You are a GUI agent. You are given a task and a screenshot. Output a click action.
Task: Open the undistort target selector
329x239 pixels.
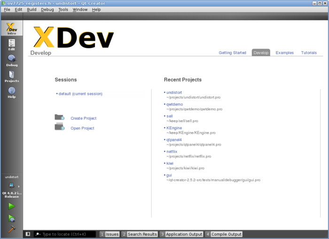pyautogui.click(x=12, y=186)
